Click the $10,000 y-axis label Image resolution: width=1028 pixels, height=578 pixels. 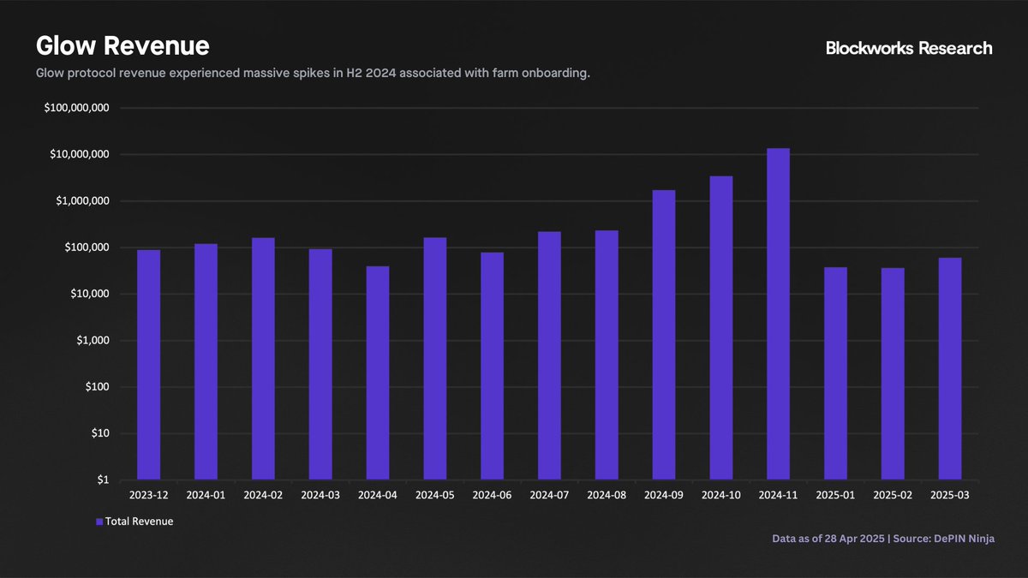point(90,295)
